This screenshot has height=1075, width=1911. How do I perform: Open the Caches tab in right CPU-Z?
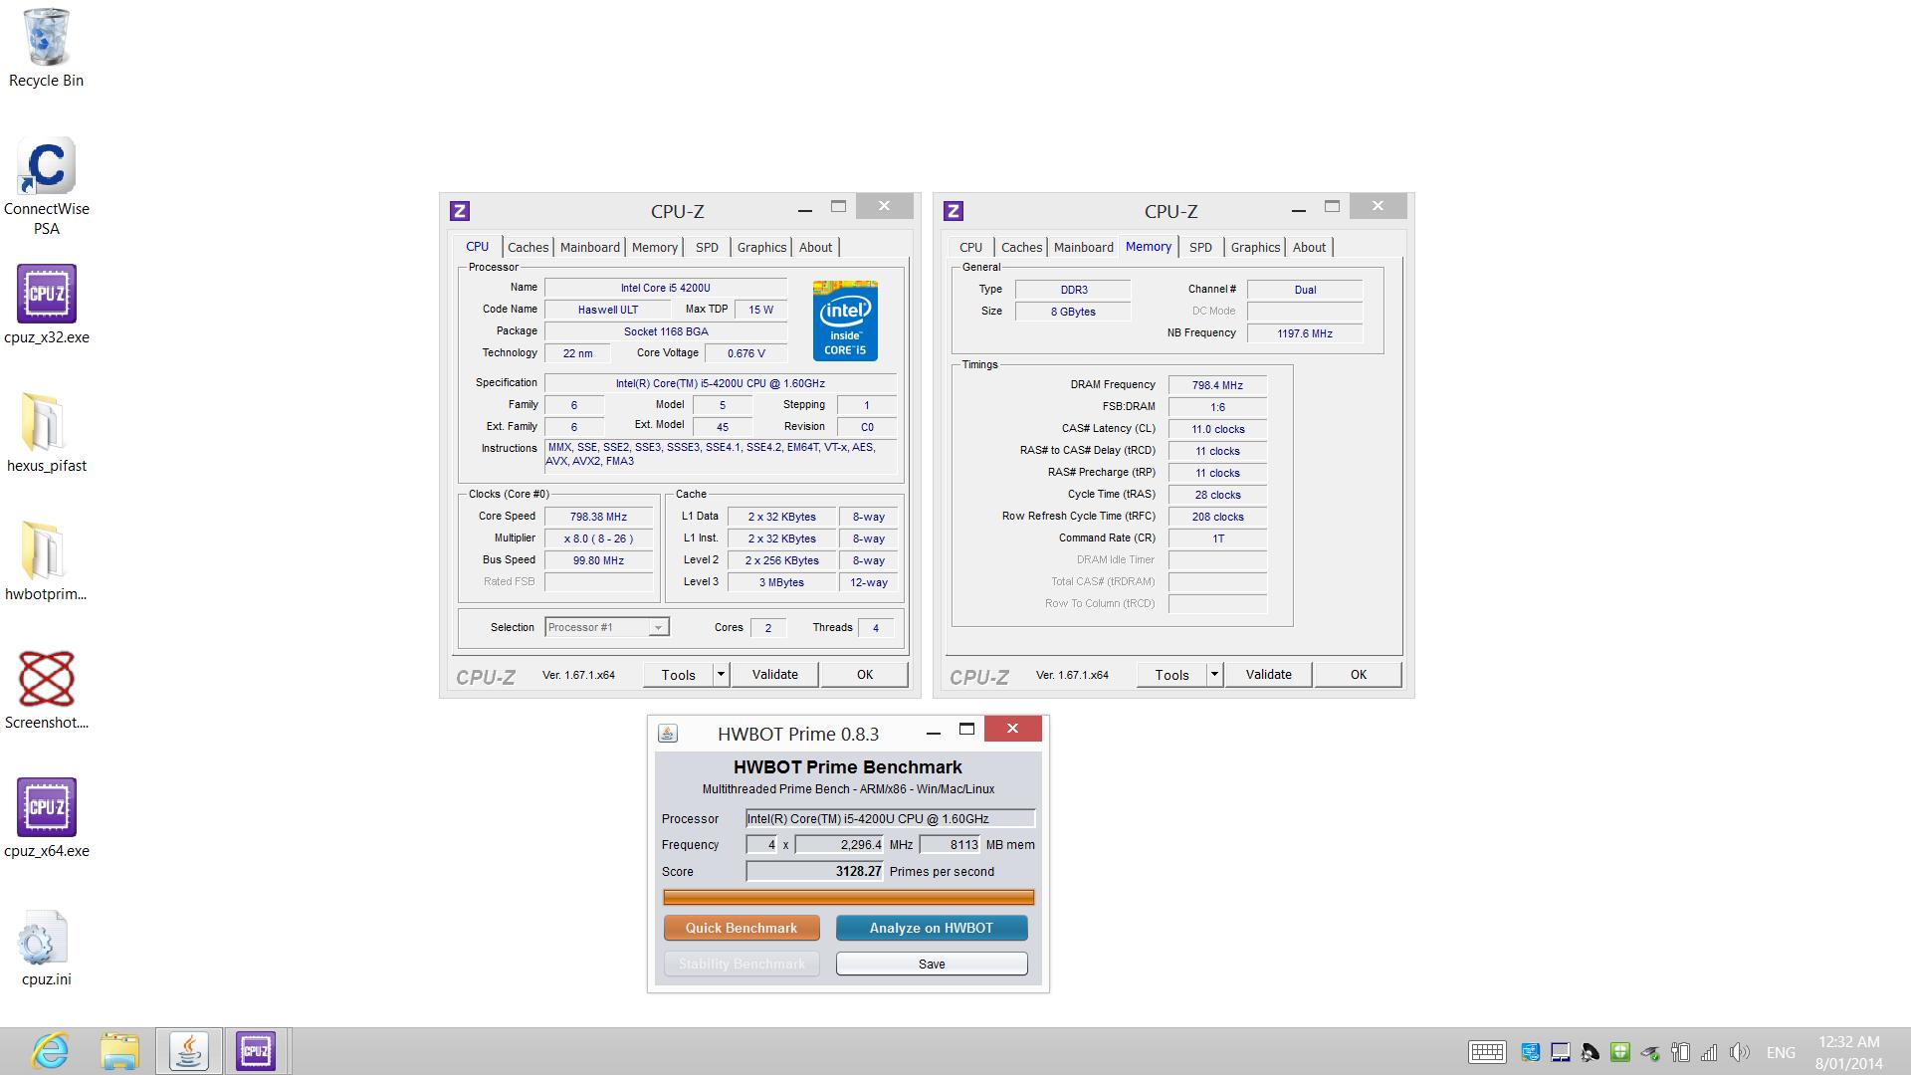click(1021, 247)
